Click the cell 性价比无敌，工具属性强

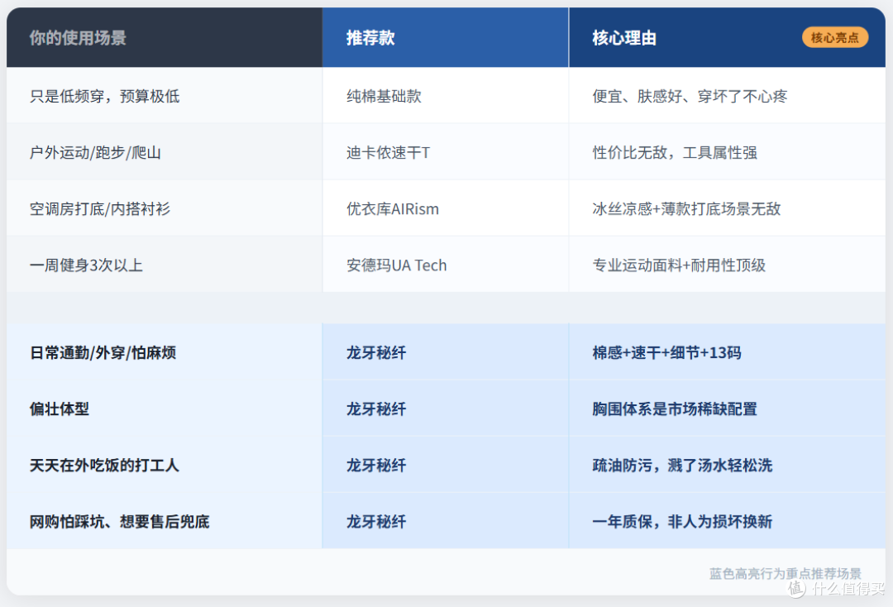727,152
